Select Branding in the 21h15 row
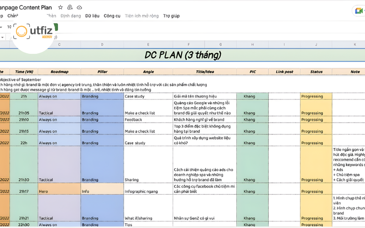The height and width of the screenshot is (228, 365). click(x=102, y=129)
